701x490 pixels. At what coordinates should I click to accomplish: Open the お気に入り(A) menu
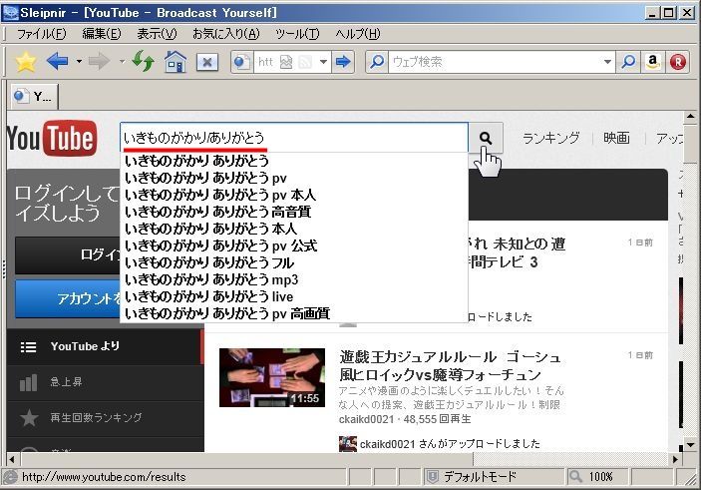[225, 34]
